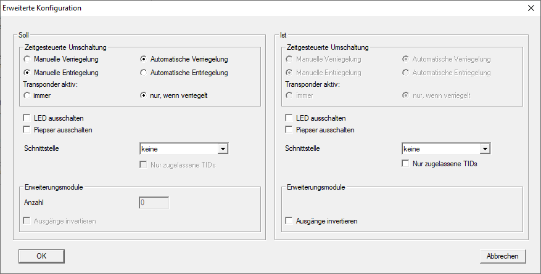Choose Manuelle Entriegelung in Soll group
Viewport: 541px width, 274px height.
coord(27,73)
